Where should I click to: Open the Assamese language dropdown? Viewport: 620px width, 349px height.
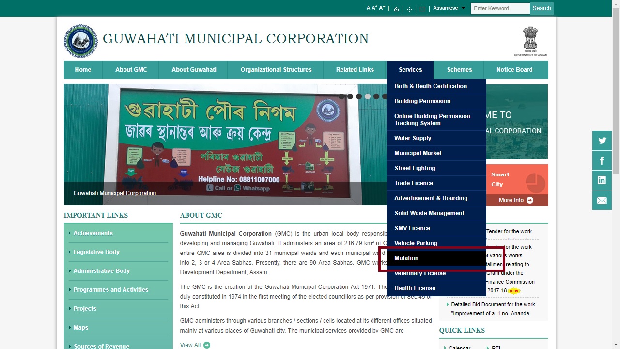pos(449,8)
